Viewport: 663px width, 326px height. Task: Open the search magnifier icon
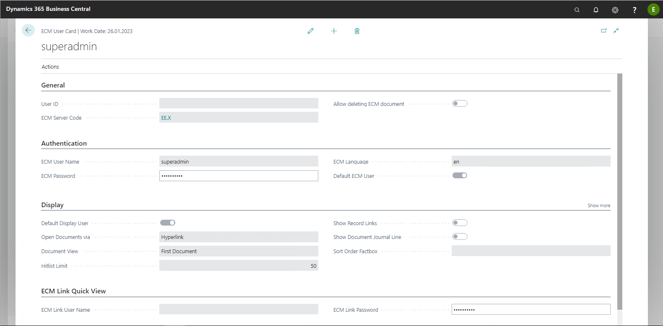point(577,10)
